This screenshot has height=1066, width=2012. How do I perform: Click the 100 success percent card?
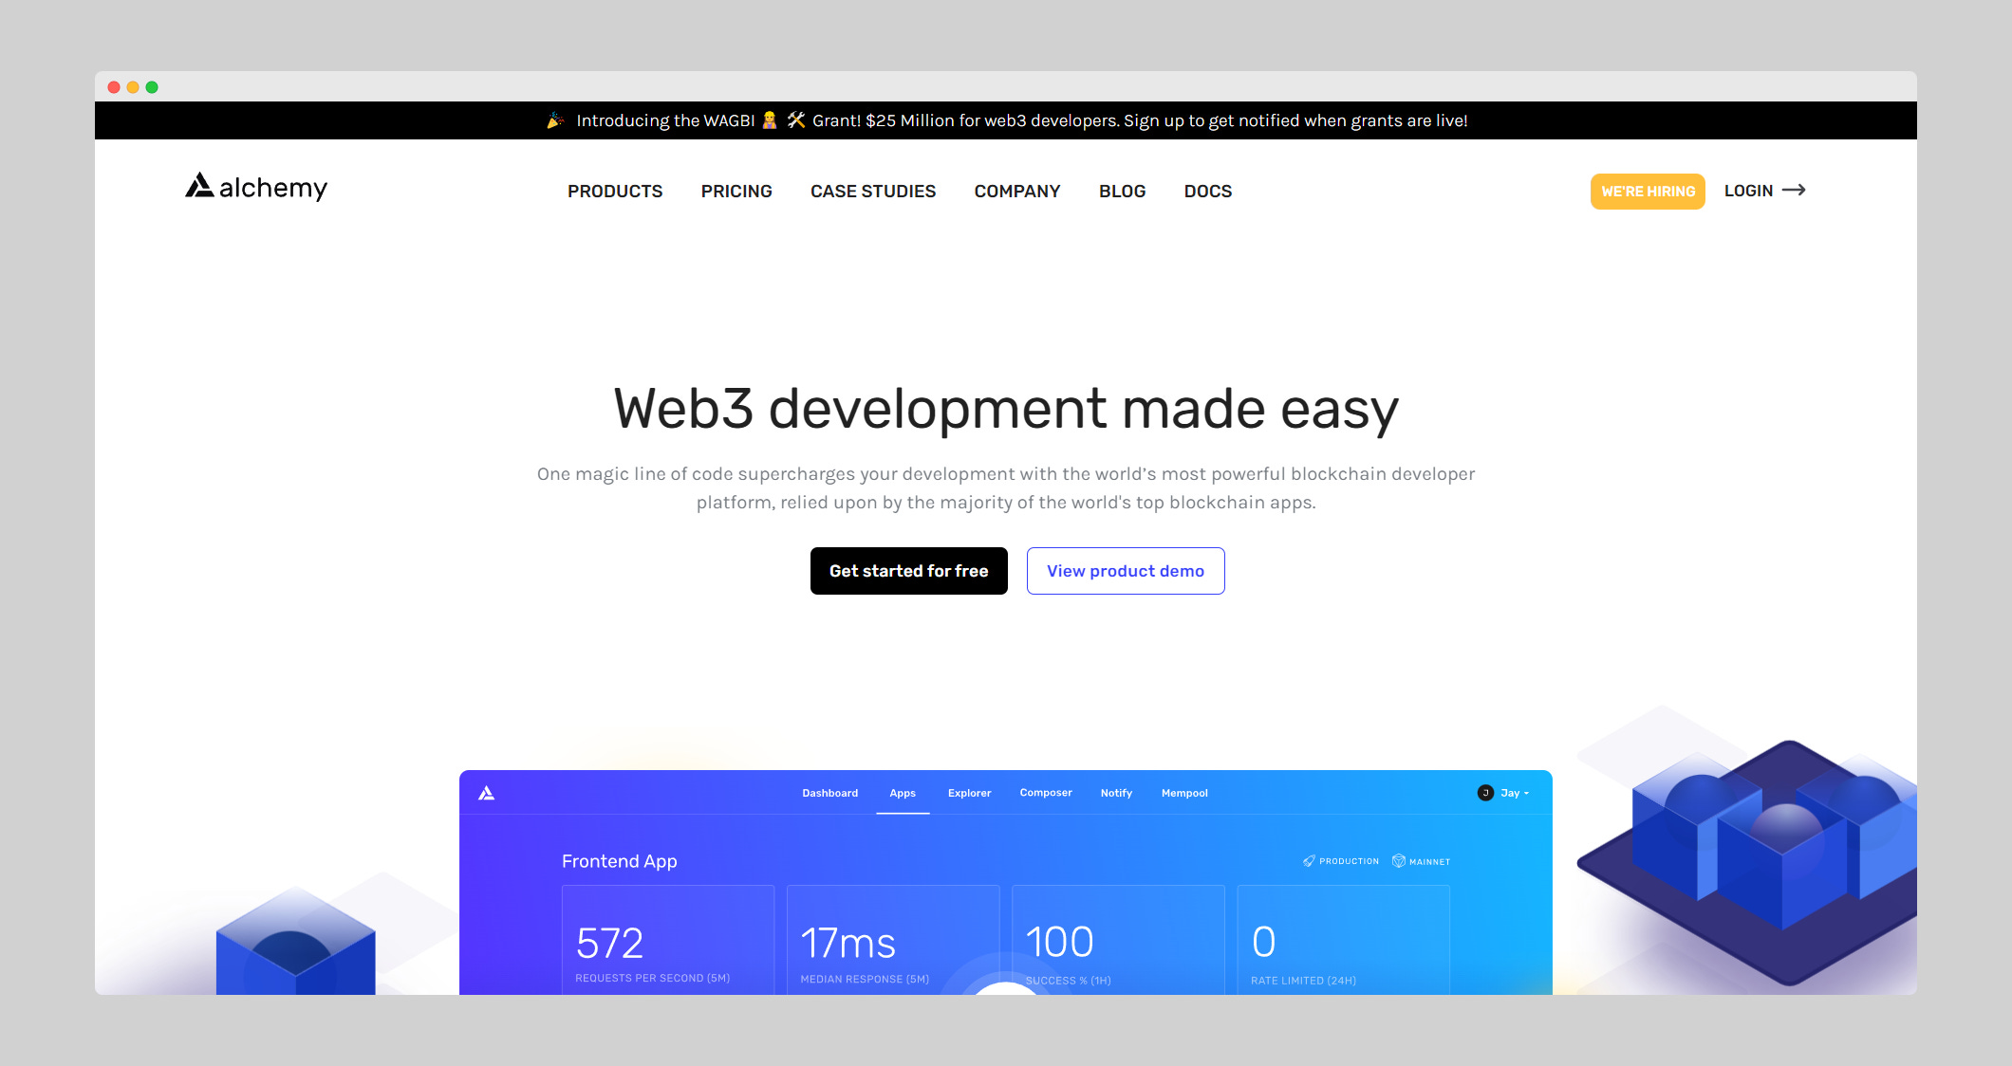click(1118, 940)
